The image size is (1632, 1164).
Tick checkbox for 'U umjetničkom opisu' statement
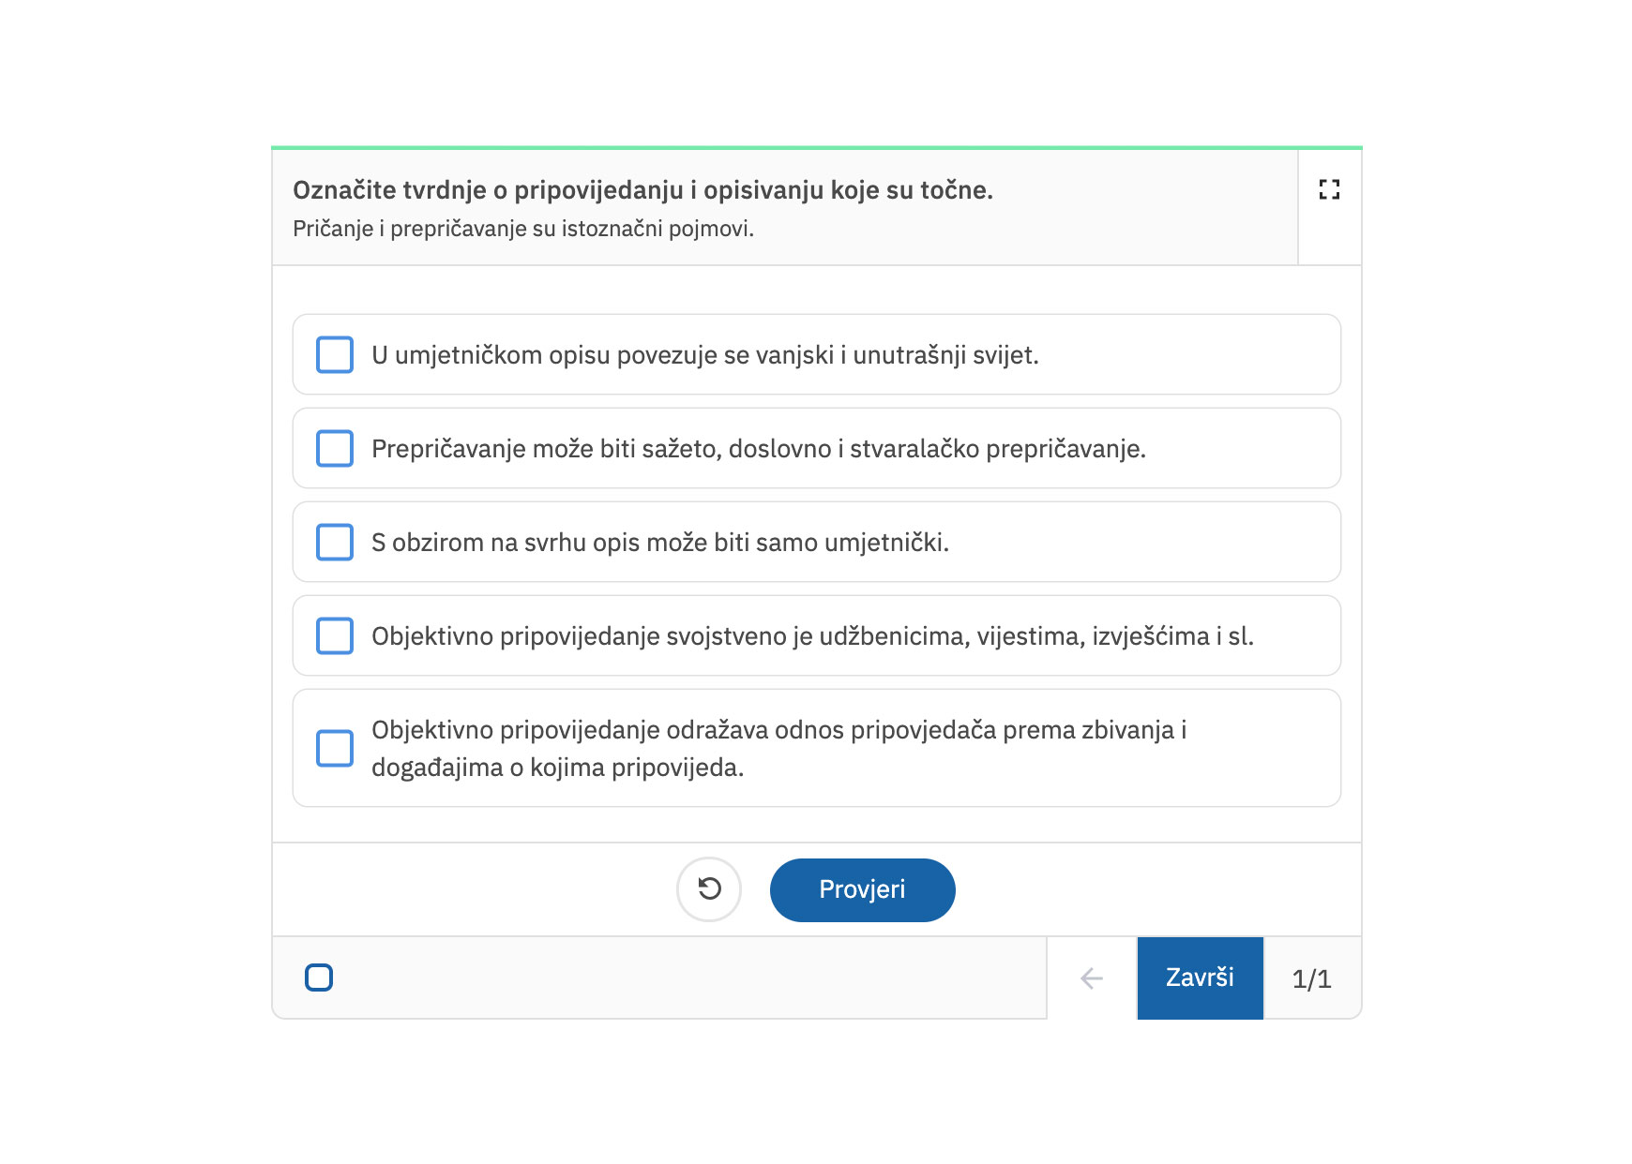(335, 355)
